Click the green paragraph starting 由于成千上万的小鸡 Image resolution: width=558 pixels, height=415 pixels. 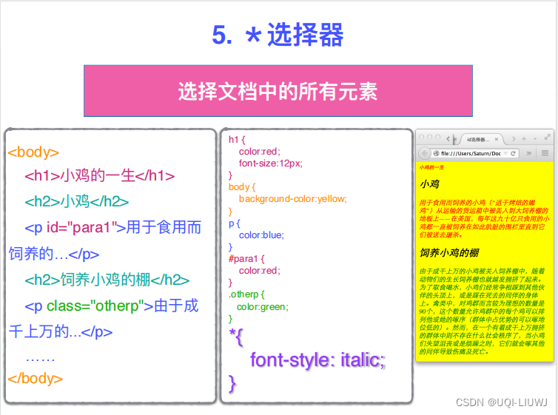(x=483, y=311)
